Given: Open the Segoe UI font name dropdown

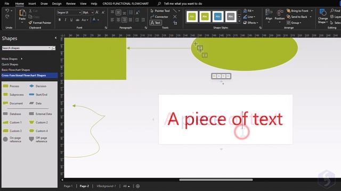Looking at the screenshot, I should [80, 13].
